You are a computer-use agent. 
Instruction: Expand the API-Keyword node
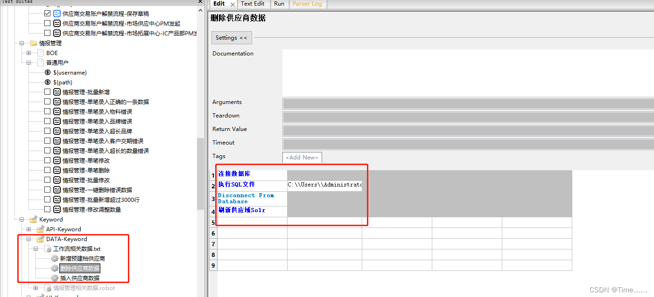tap(28, 229)
